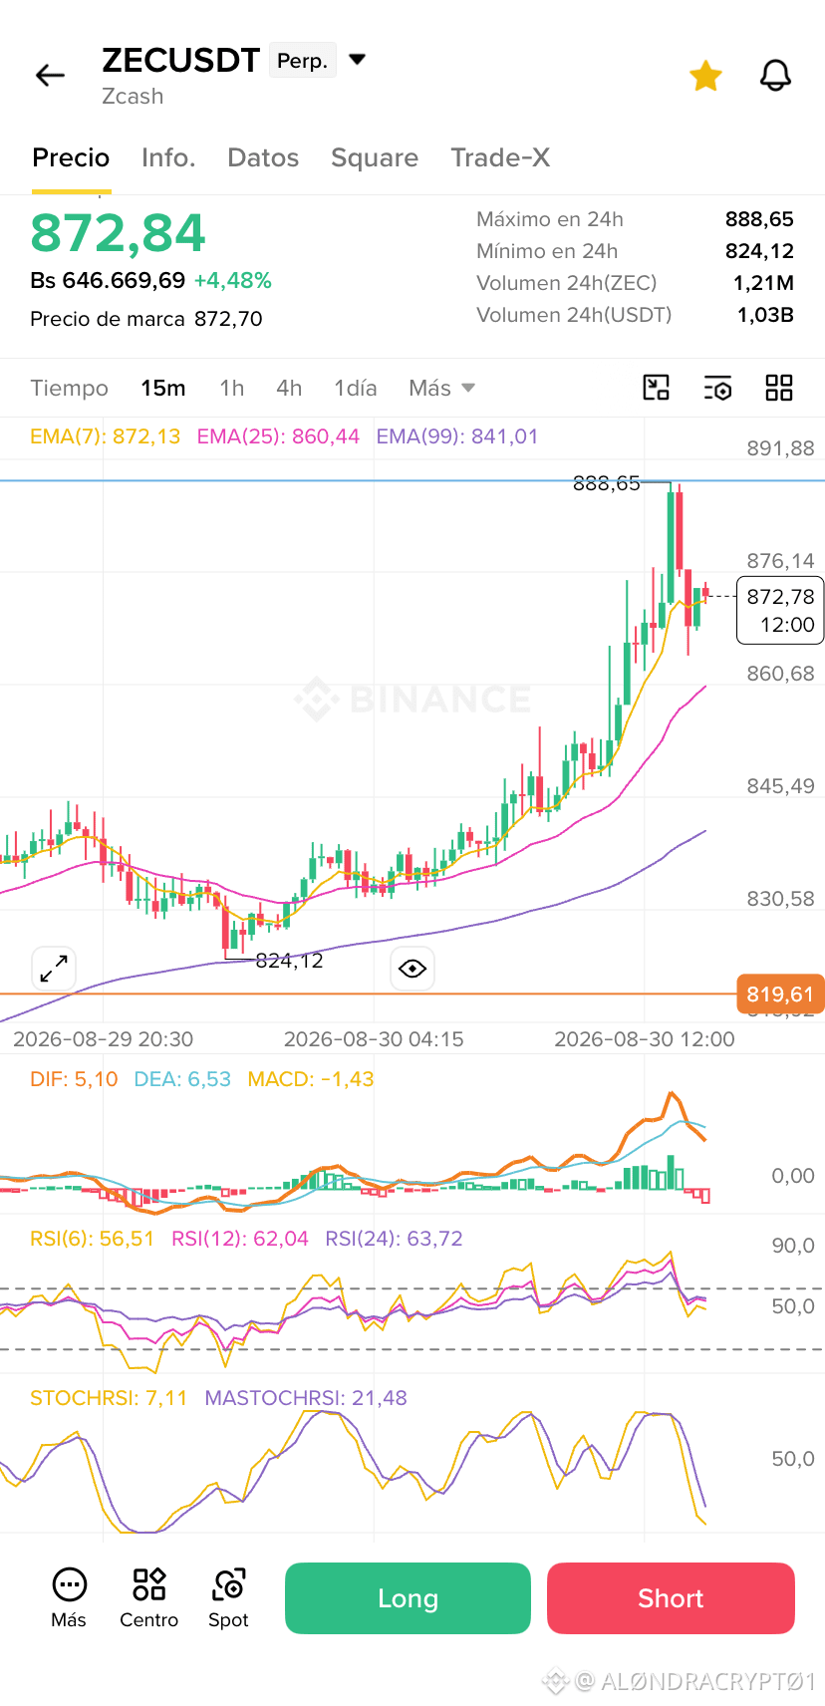Click the +4,48% change value
Viewport: 825px width, 1706px height.
(232, 281)
